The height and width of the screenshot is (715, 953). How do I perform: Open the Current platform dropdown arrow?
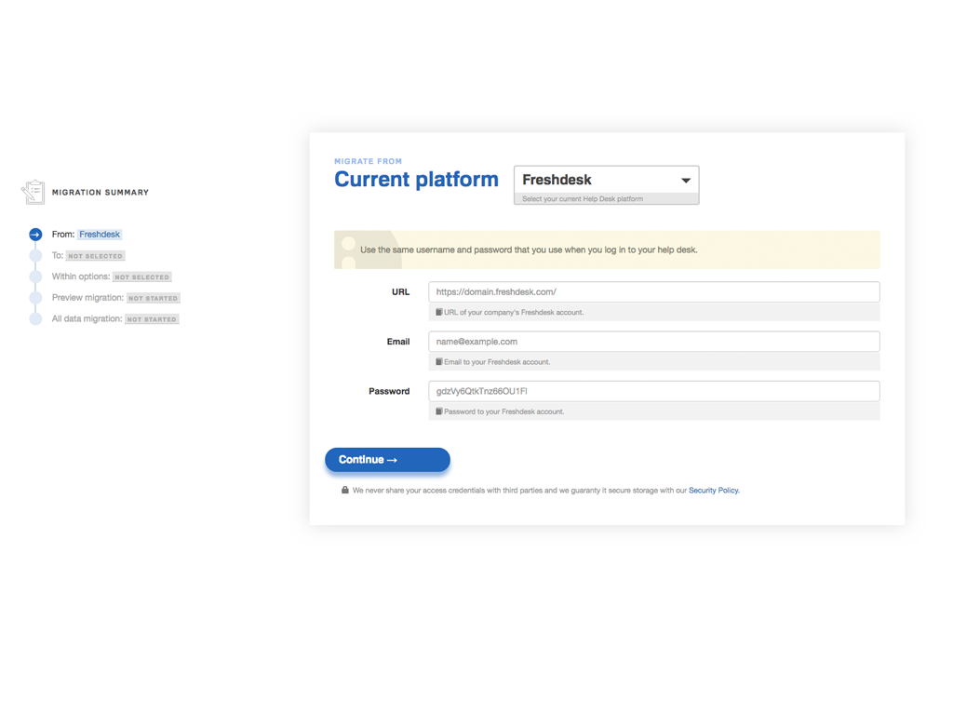686,181
